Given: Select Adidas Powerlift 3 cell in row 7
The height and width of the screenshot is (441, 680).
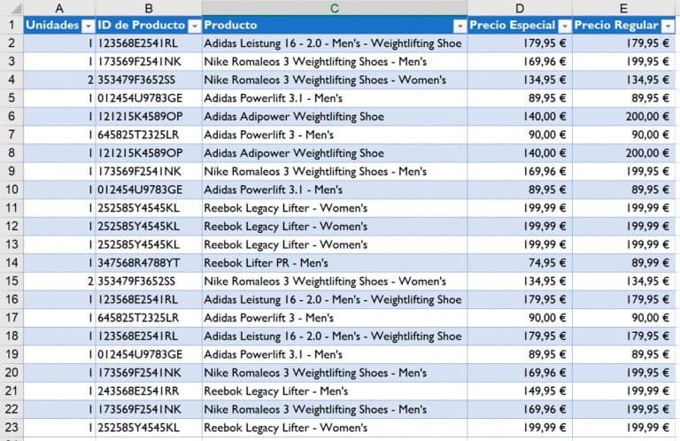Looking at the screenshot, I should point(335,135).
